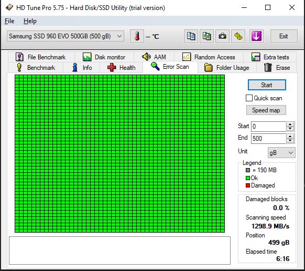Open the Help menu
This screenshot has height=271, width=305.
tap(30, 21)
